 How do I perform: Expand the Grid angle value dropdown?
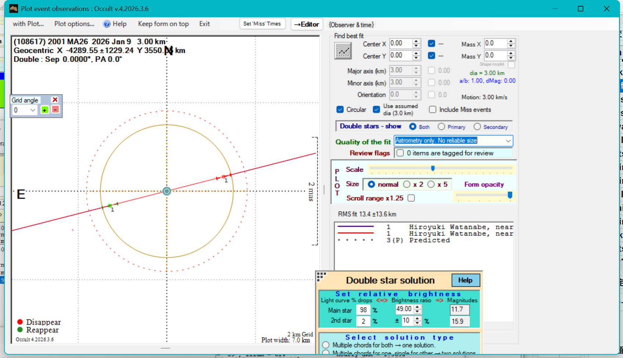click(33, 110)
